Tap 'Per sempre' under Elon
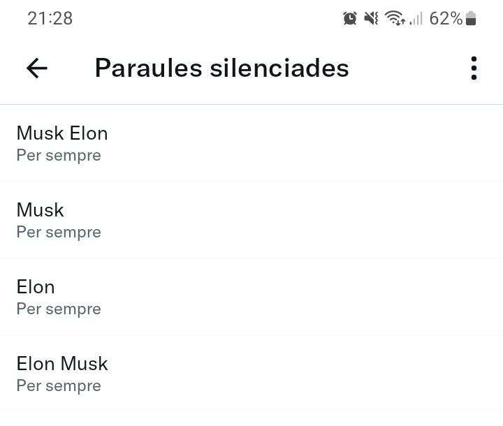Image resolution: width=503 pixels, height=426 pixels. pos(59,309)
